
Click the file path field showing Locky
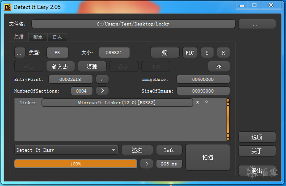click(x=133, y=24)
